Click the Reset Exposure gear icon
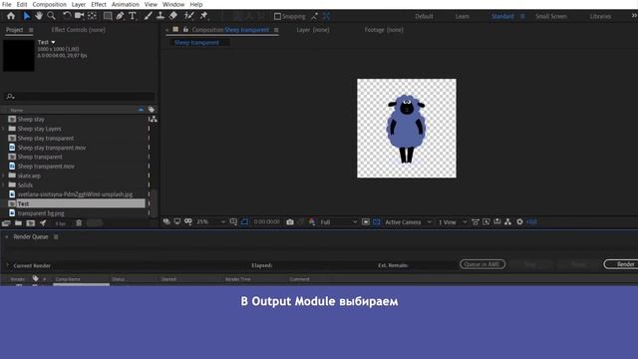 tap(519, 221)
